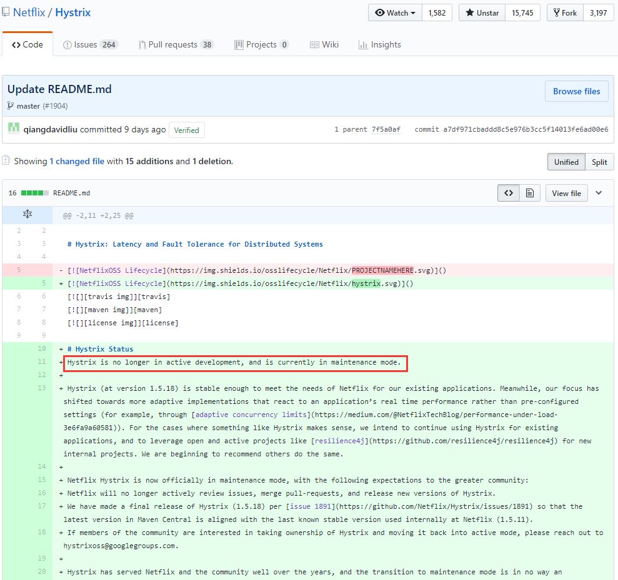618x580 pixels.
Task: Click the Verified signature badge
Action: (186, 130)
